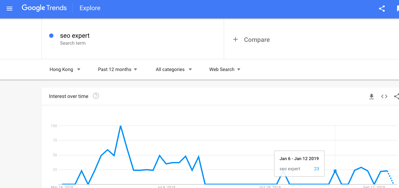The width and height of the screenshot is (399, 188).
Task: Open the Past 12 months dropdown
Action: 118,69
